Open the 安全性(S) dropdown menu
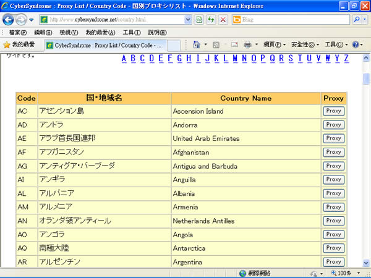 coord(304,45)
